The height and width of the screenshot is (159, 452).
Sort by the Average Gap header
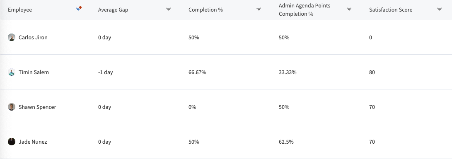pos(113,10)
